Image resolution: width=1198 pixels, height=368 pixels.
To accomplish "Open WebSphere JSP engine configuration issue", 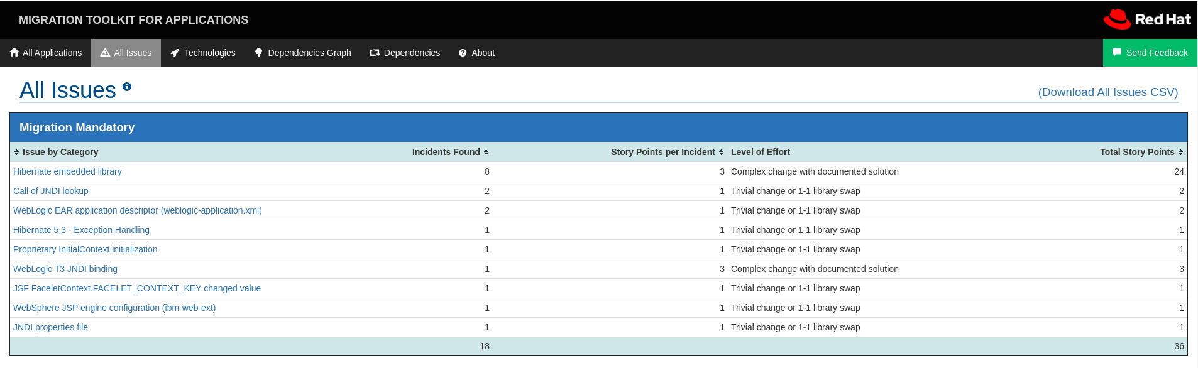I will 114,308.
